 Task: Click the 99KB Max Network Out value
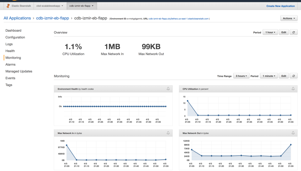(x=151, y=46)
